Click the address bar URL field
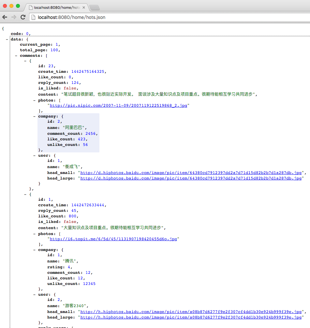Viewport: 310px width, 328px height. 163,17
